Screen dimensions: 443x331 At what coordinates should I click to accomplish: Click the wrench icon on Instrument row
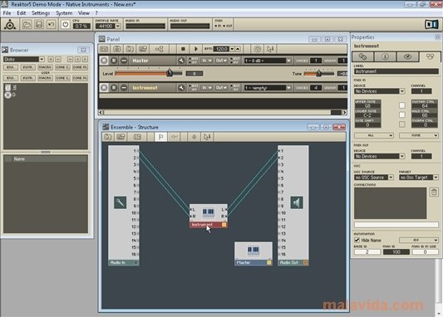tap(181, 88)
